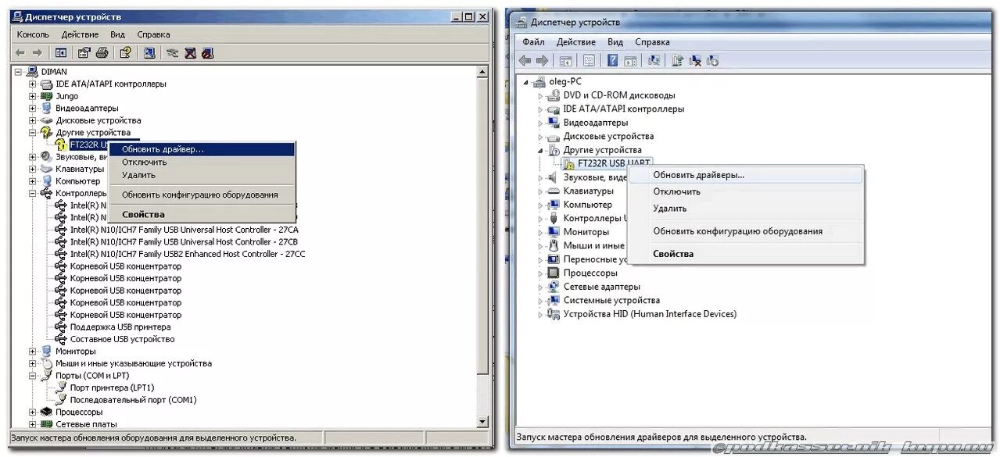Viewport: 1000px width, 457px height.
Task: Expand Jungo node in DIMAN tree
Action: (33, 96)
